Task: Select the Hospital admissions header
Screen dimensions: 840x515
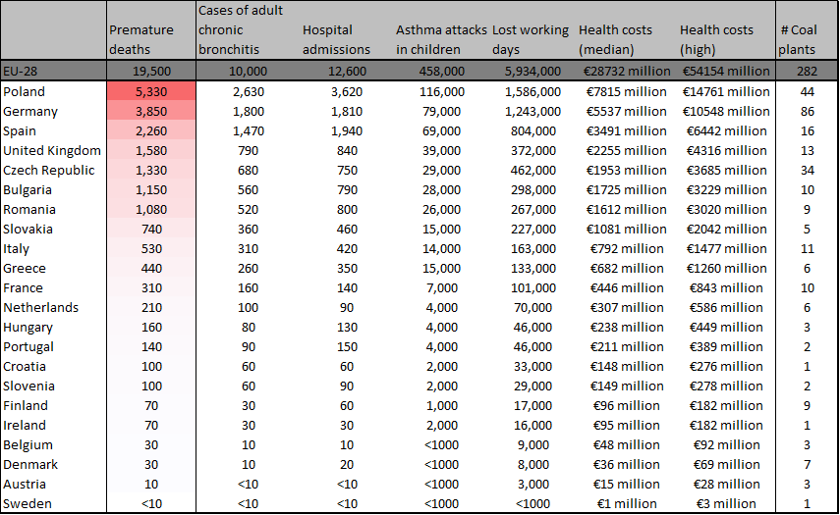Action: pyautogui.click(x=336, y=39)
